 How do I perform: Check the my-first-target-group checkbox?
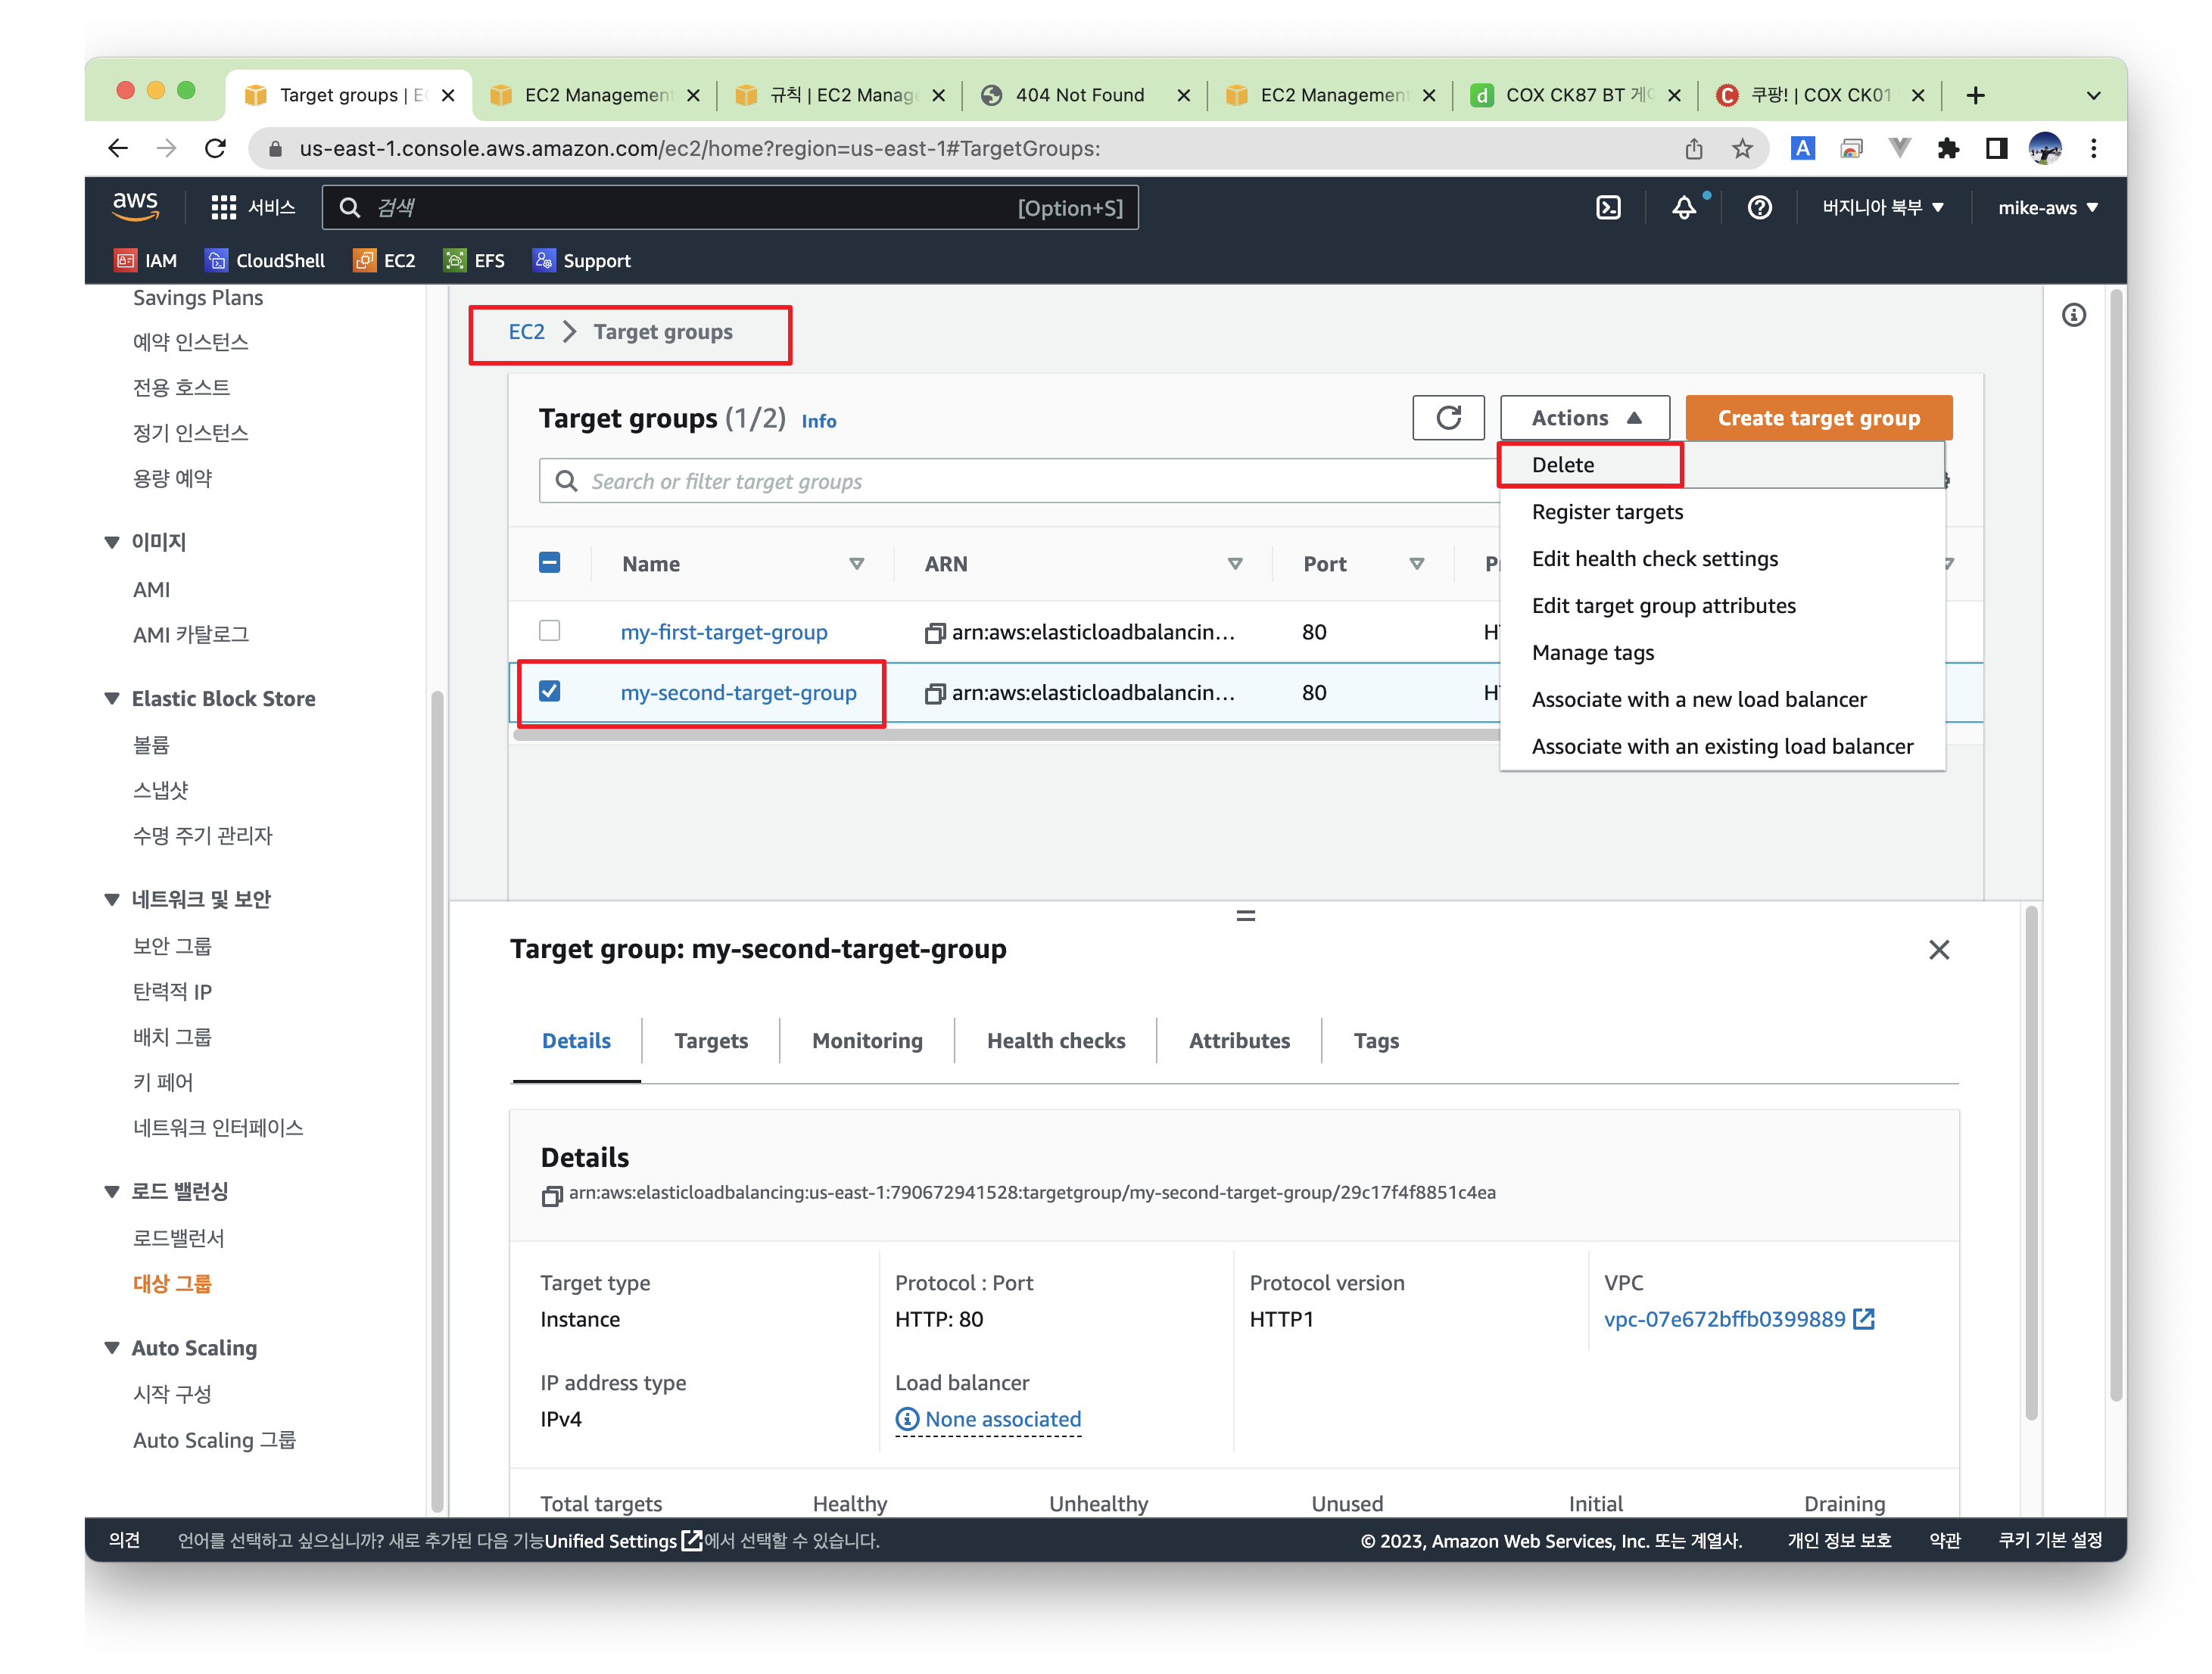[549, 630]
